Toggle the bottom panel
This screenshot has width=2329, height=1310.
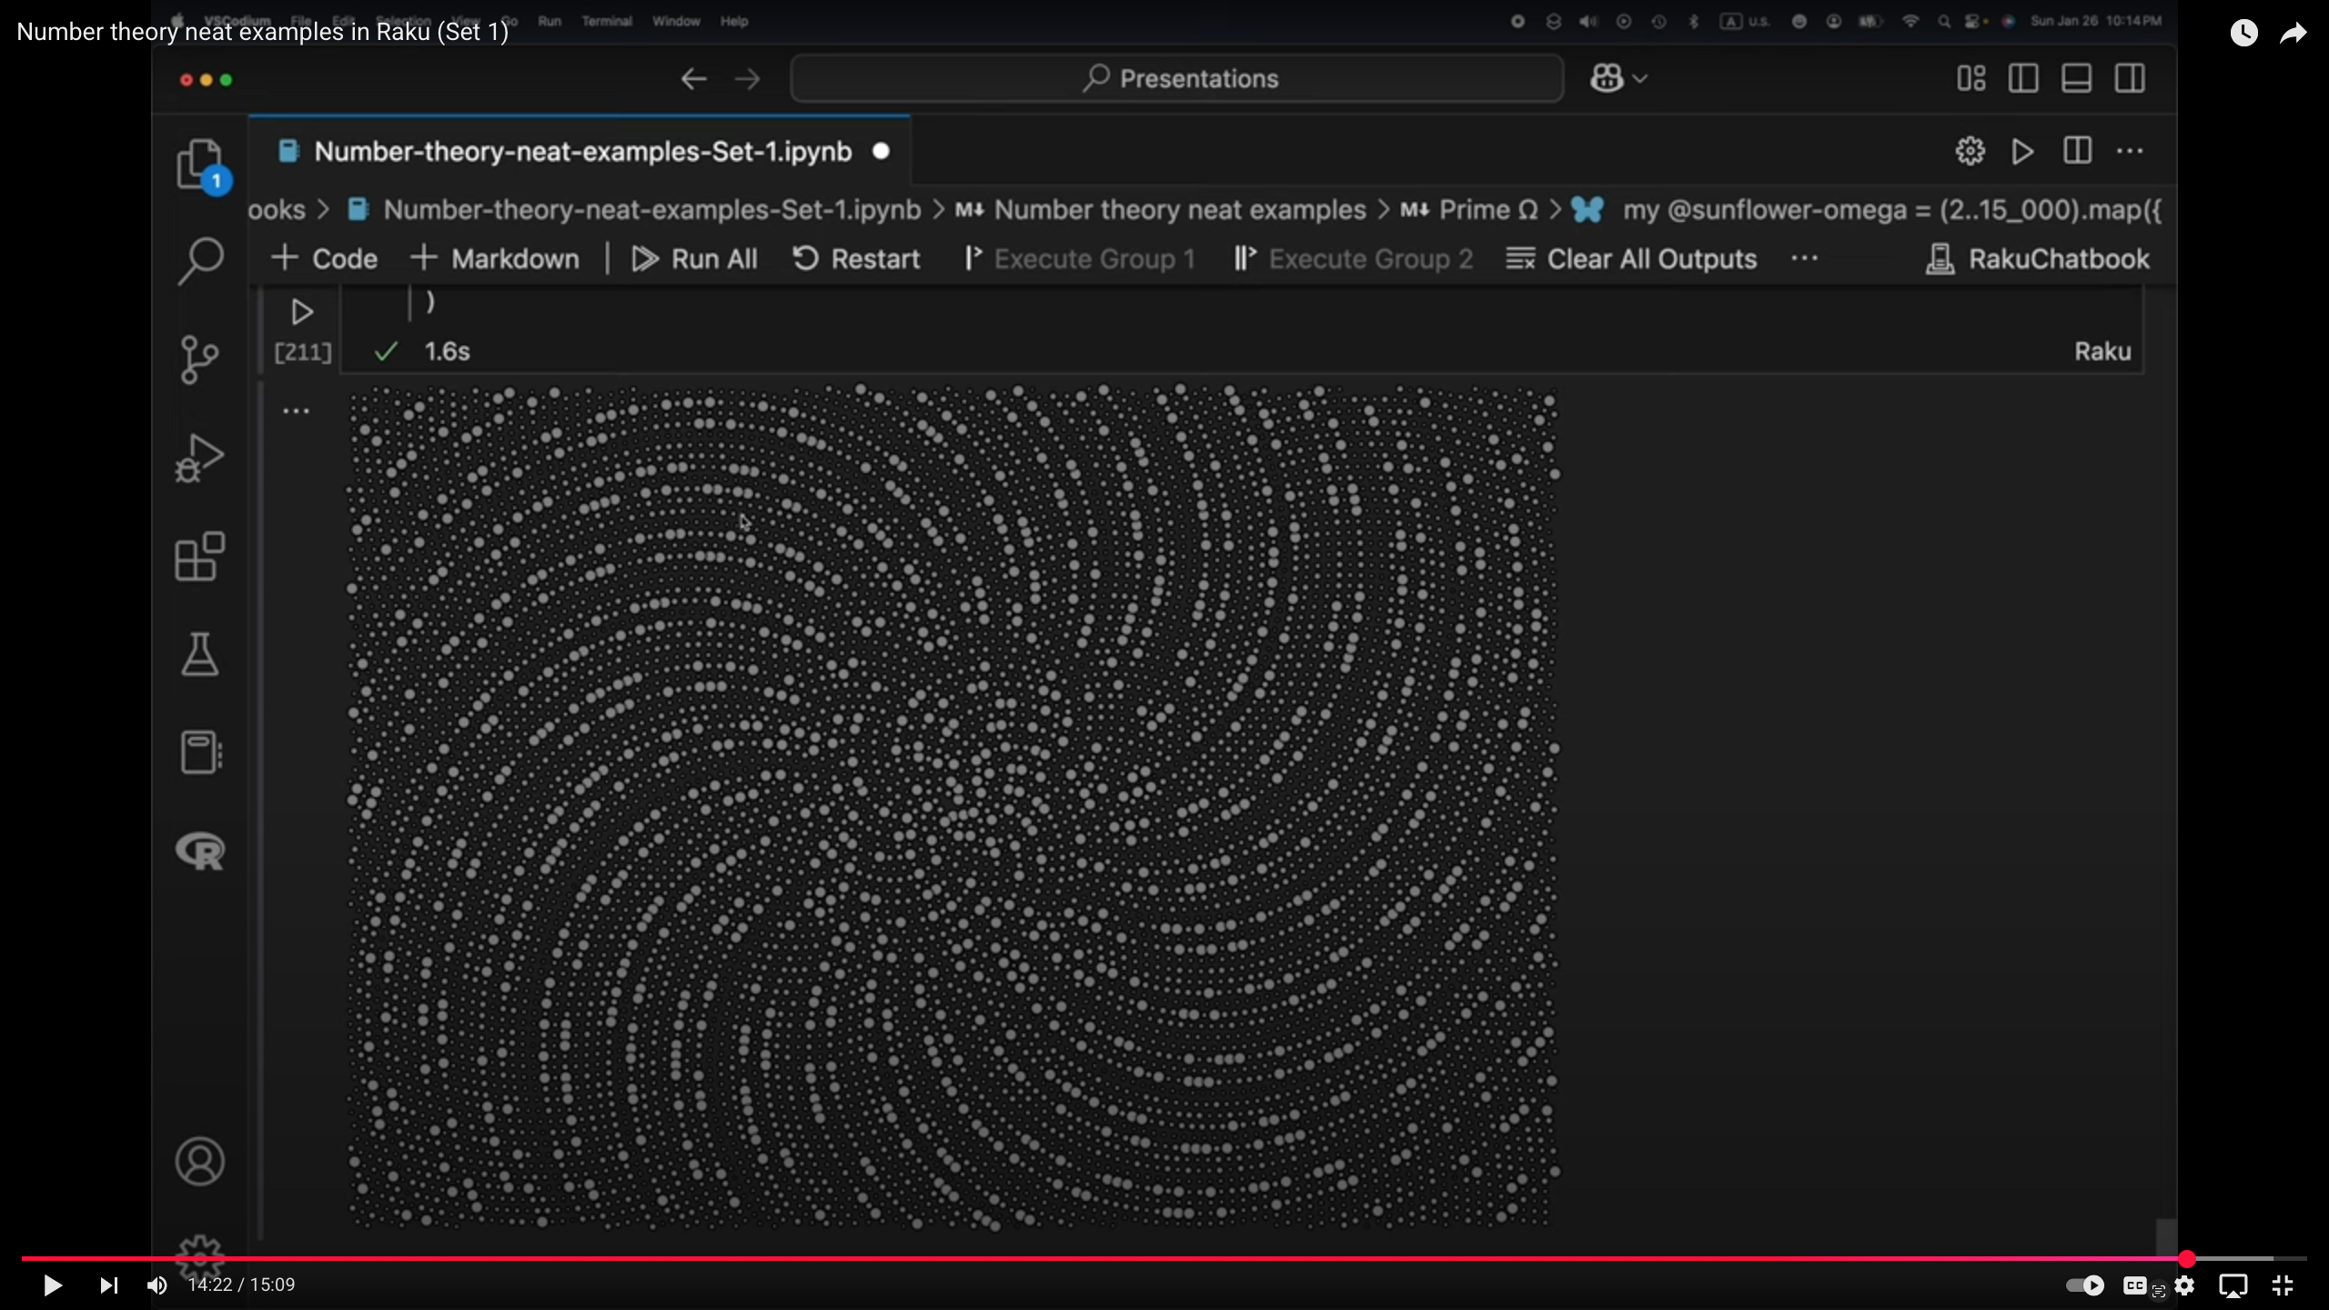[2076, 78]
